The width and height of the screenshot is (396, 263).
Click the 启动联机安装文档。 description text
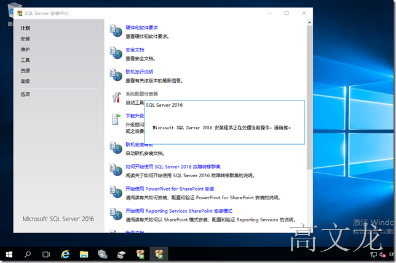pyautogui.click(x=145, y=153)
